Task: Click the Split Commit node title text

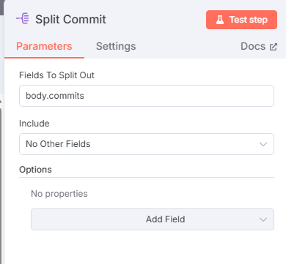Action: [x=70, y=19]
